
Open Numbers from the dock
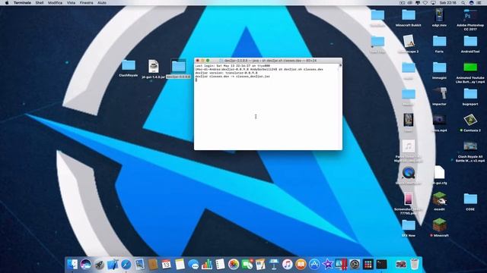(206, 265)
